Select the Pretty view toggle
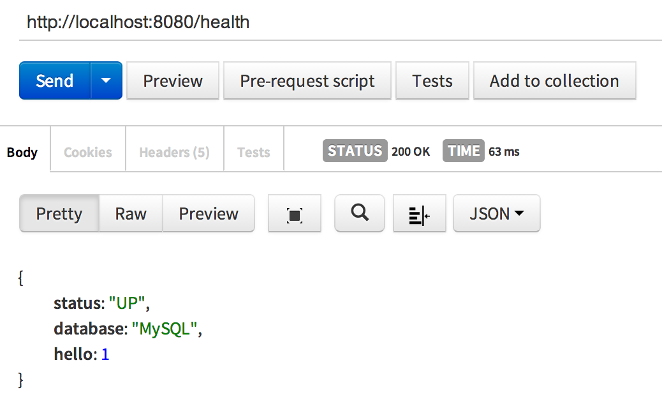Viewport: 662px width, 406px height. coord(59,213)
